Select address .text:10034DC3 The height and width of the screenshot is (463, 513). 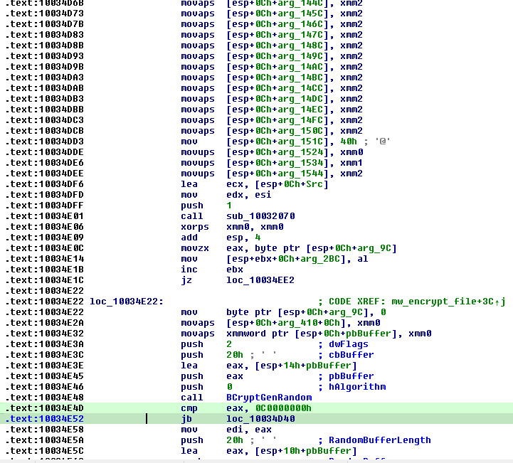tap(45, 120)
